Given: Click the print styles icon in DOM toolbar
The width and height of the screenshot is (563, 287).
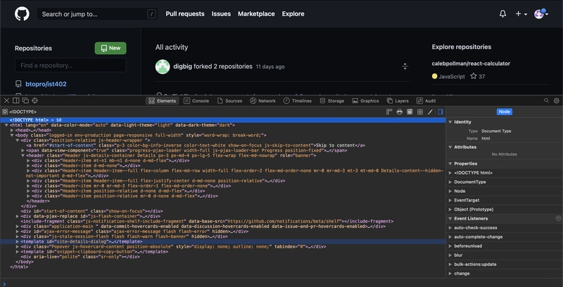Looking at the screenshot, I should point(400,112).
